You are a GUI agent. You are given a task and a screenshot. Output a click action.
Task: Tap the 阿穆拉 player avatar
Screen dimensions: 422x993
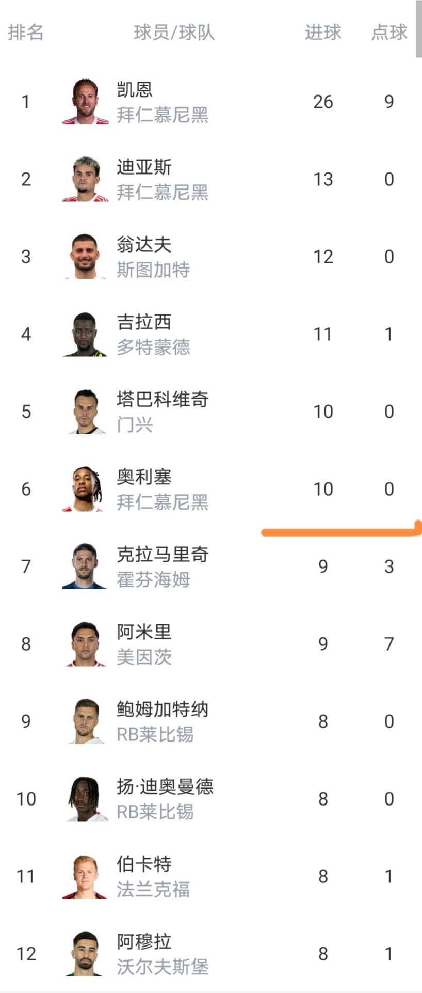point(85,954)
